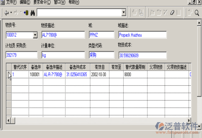Image resolution: width=202 pixels, height=138 pixels.
Task: Open the 文件(F) menu
Action: [11, 2]
